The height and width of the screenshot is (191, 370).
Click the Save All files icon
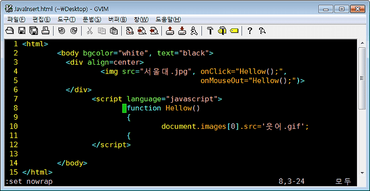point(33,31)
